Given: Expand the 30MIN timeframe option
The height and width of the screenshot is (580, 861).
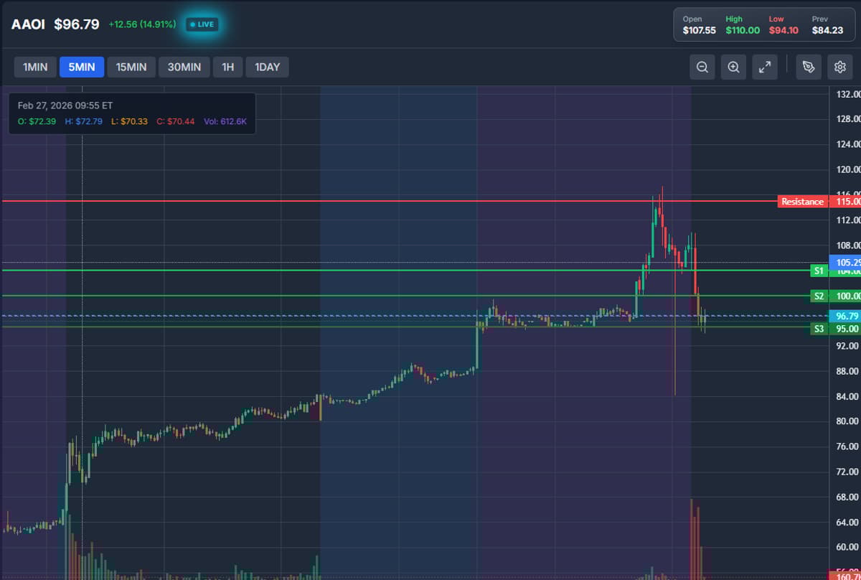Looking at the screenshot, I should [184, 67].
